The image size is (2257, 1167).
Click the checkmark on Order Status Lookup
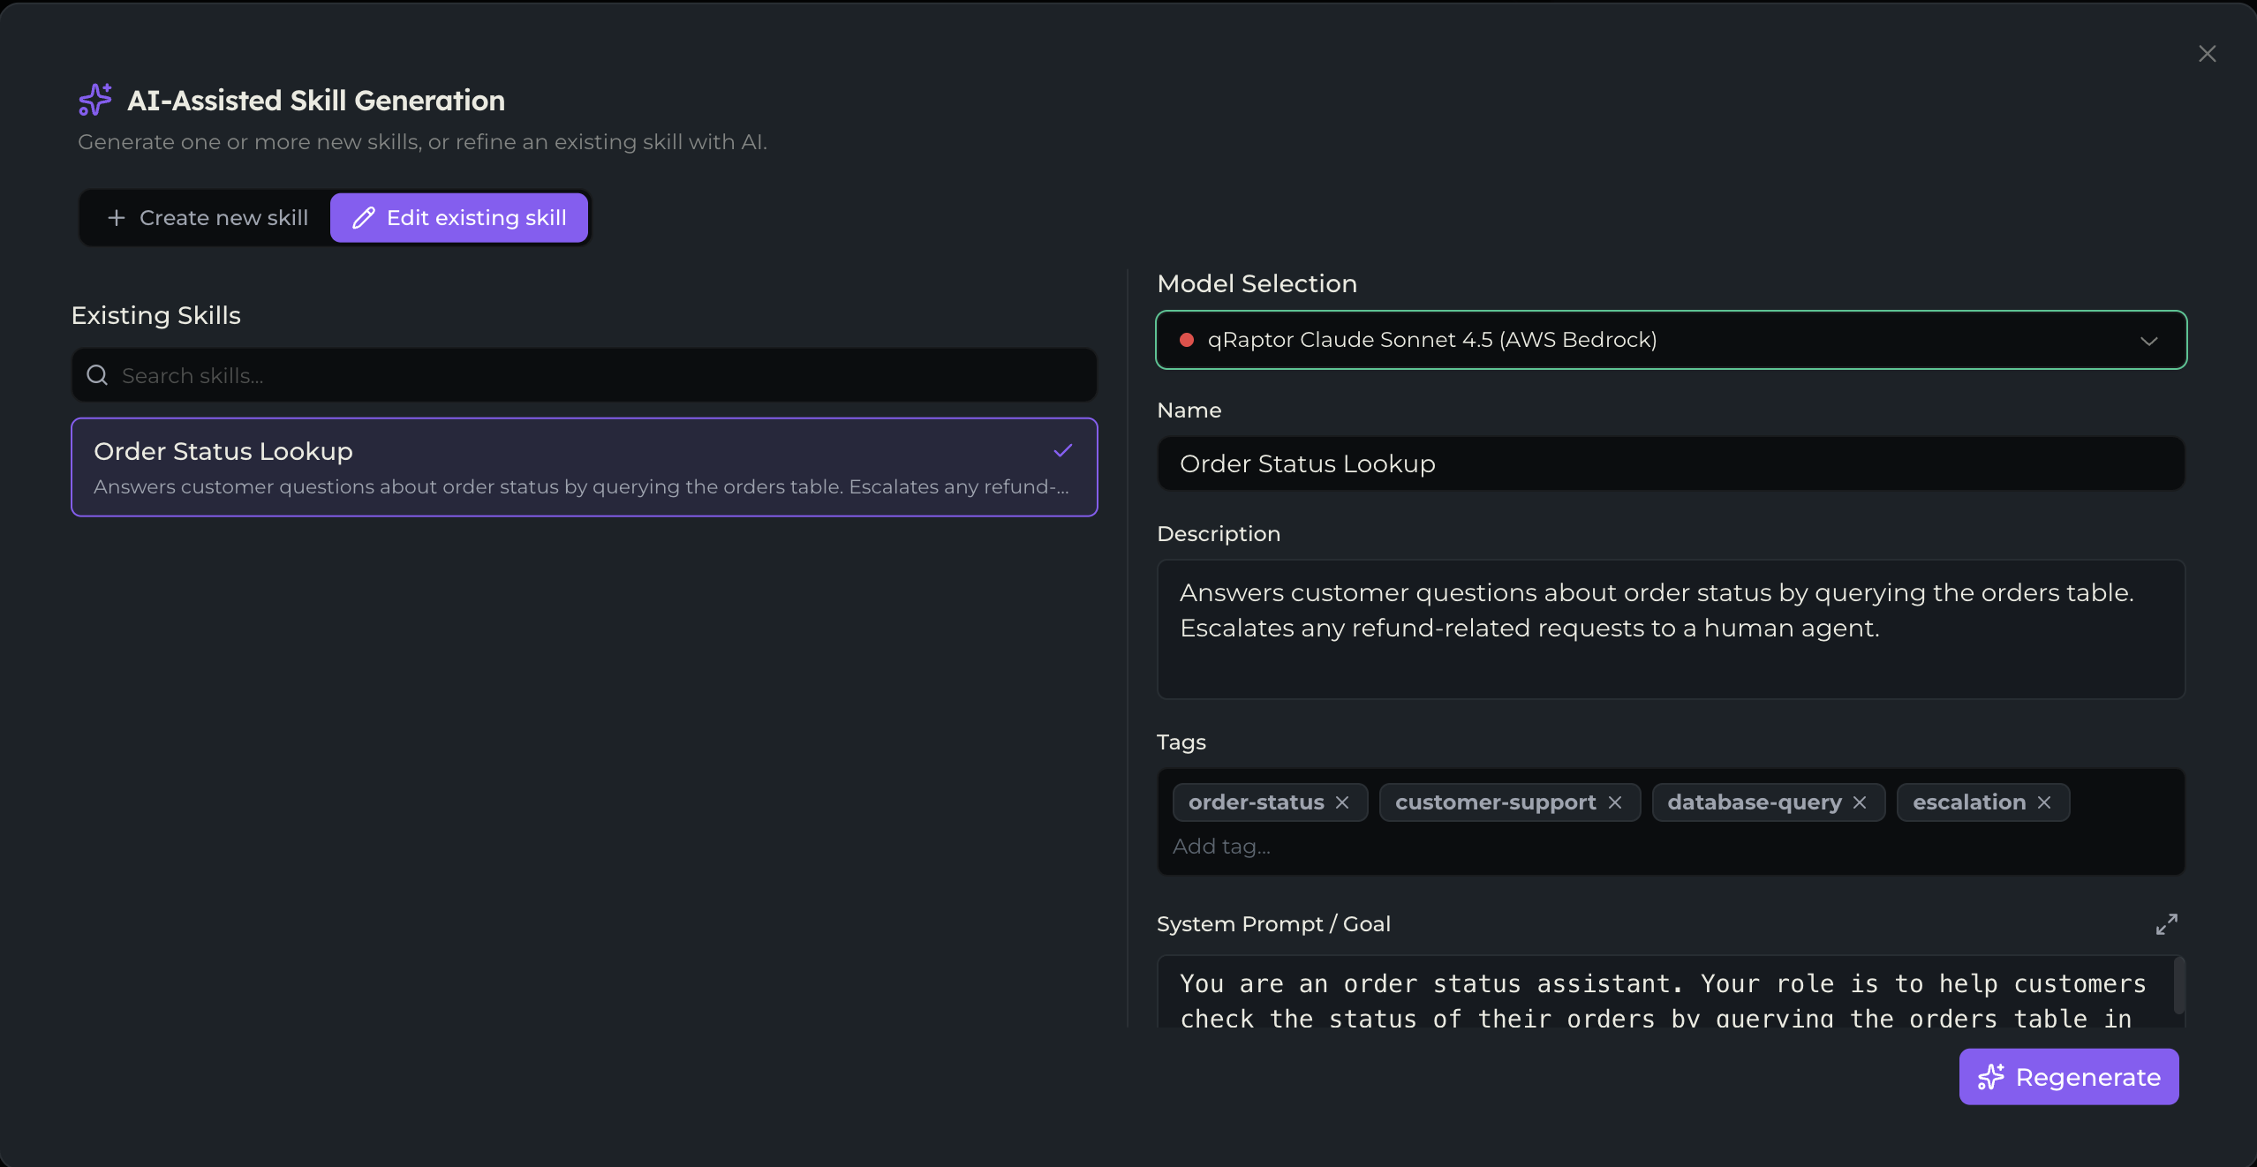tap(1063, 450)
